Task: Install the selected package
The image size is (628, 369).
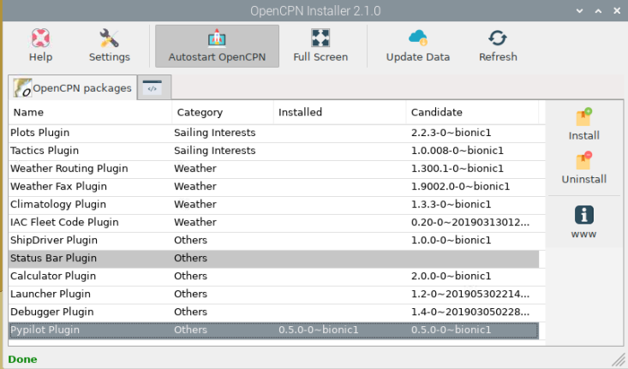Action: pos(584,124)
